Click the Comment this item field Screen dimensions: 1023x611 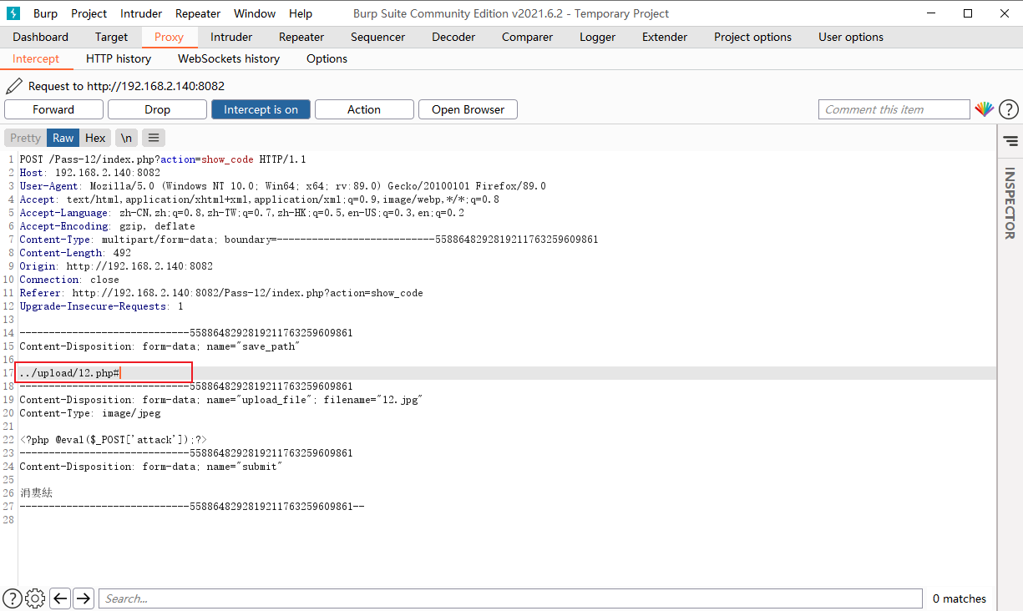point(894,109)
